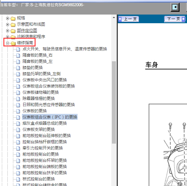Open document 除霜器格栅的更换
The image size is (187, 186).
(x=39, y=99)
